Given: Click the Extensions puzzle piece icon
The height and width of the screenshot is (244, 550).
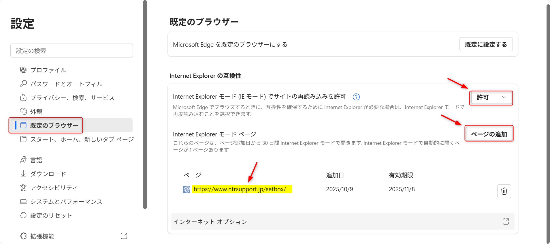Looking at the screenshot, I should [x=23, y=236].
